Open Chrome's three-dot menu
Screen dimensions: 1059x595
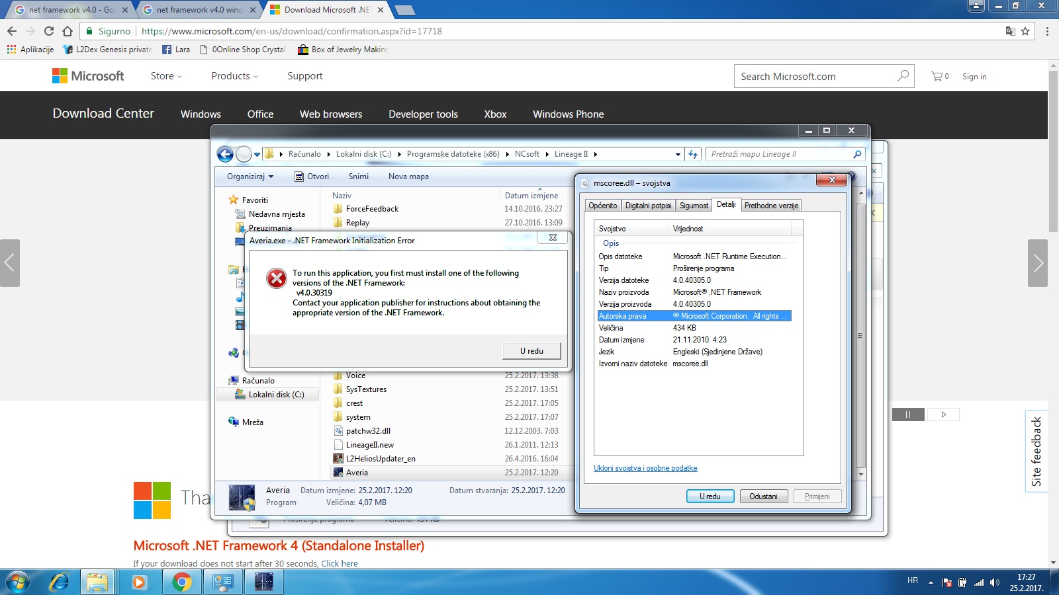(x=1047, y=31)
